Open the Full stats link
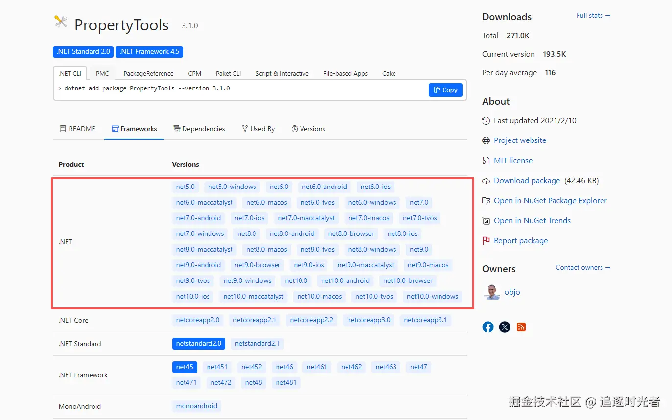672x420 pixels. [x=593, y=16]
